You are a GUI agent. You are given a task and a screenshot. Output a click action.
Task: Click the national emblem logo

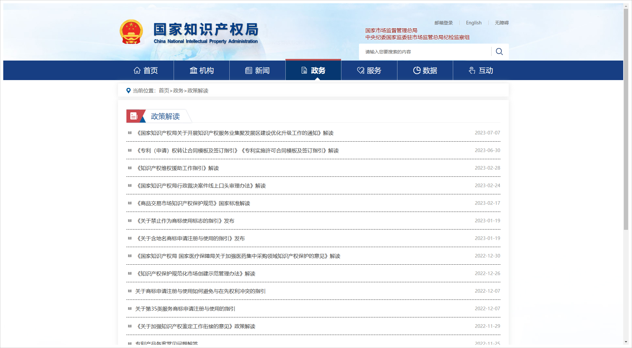(x=131, y=32)
